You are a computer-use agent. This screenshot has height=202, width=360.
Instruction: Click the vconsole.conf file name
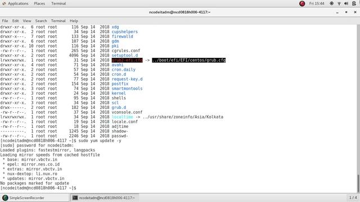[127, 112]
